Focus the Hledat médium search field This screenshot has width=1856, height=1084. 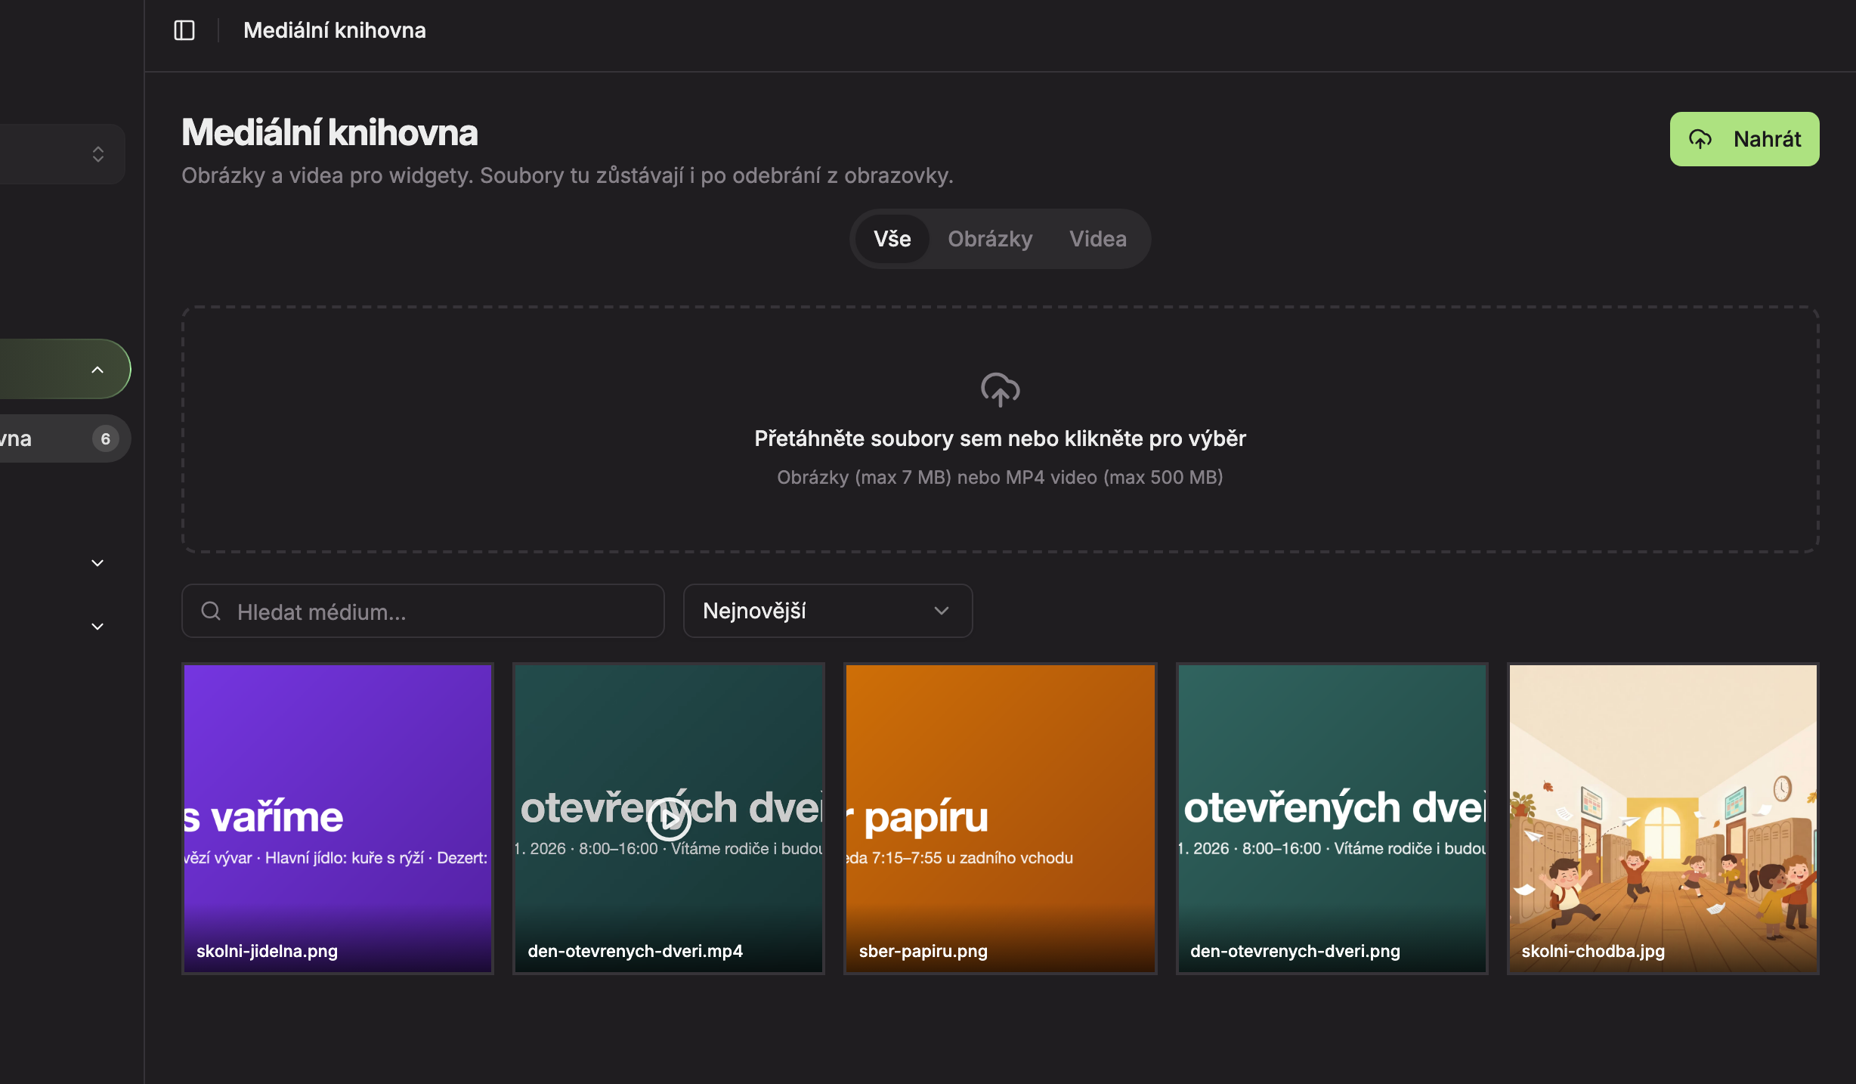423,611
